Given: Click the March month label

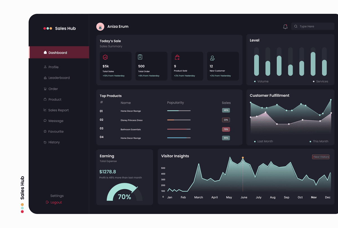Looking at the screenshot, I should click(199, 197).
